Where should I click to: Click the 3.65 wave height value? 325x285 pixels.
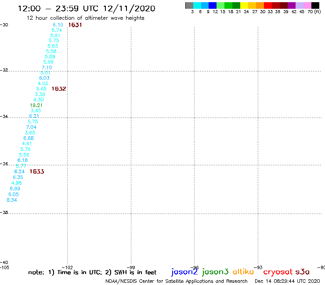point(30,132)
